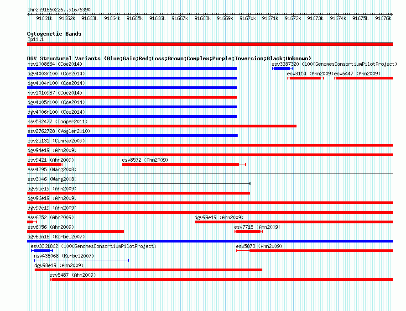This screenshot has width=406, height=311.
Task: Click the red dgv98e19 loss bar
Action: point(148,270)
